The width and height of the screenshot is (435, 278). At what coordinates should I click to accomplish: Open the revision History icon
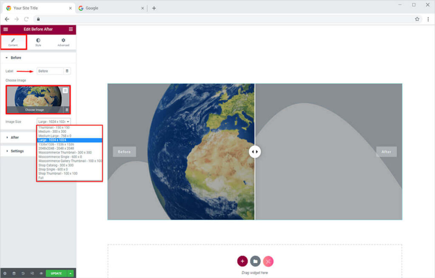point(23,273)
